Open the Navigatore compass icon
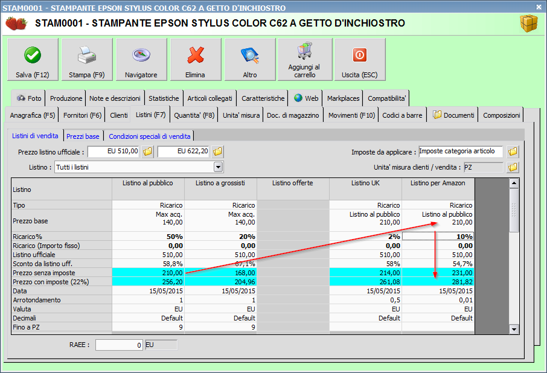Image resolution: width=547 pixels, height=373 pixels. tap(141, 55)
